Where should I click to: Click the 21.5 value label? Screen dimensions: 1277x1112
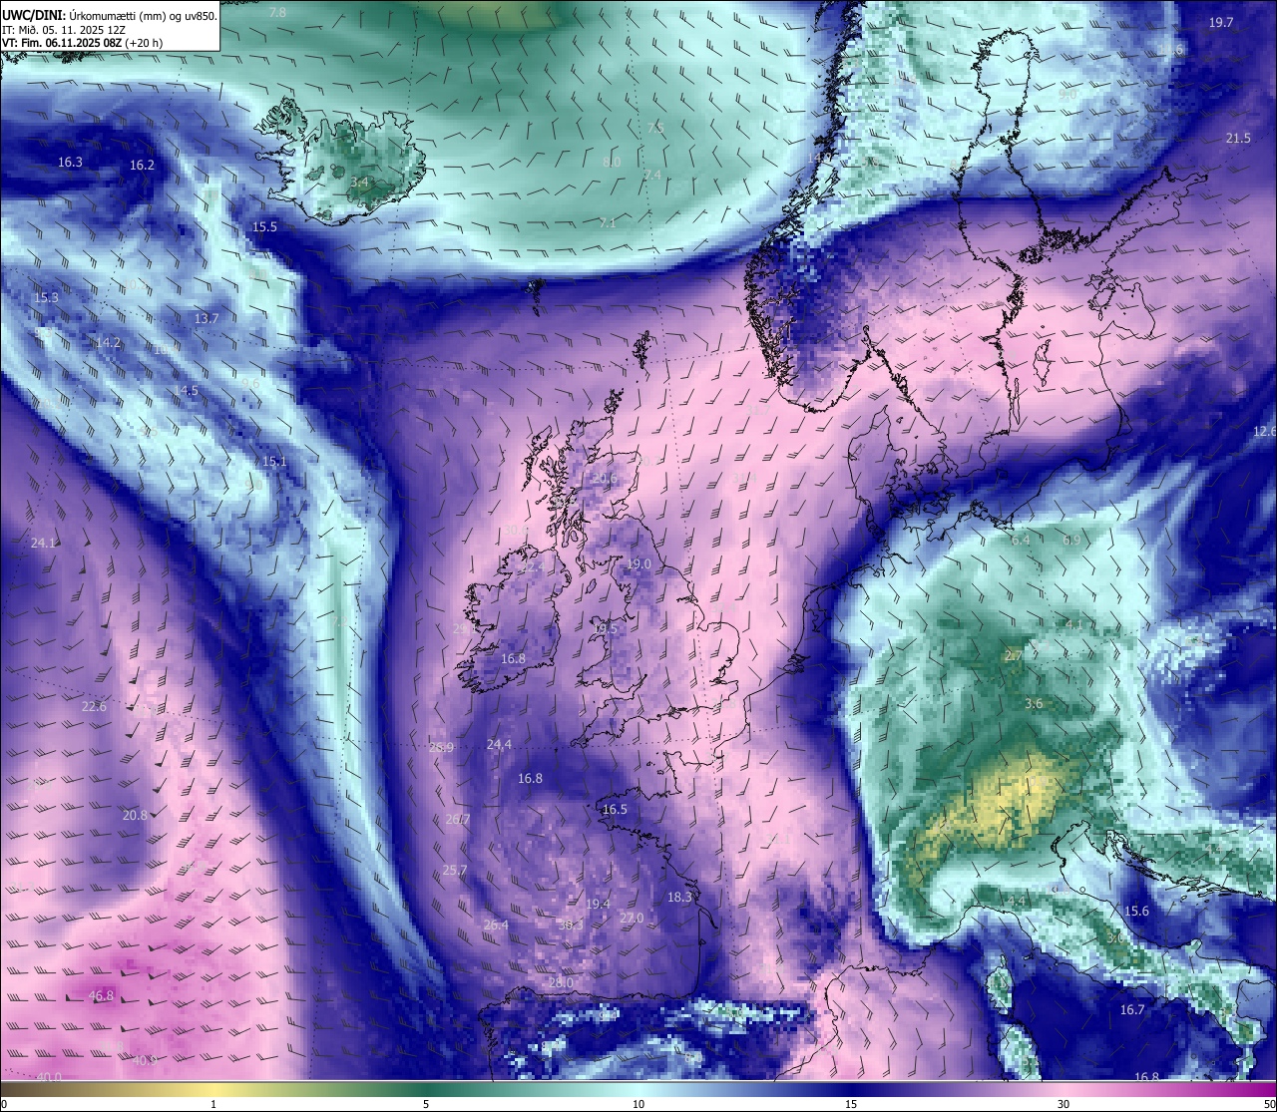coord(1238,139)
